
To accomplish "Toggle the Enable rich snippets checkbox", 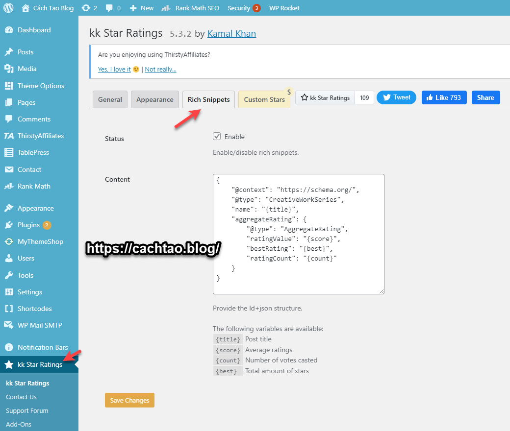I will point(217,137).
